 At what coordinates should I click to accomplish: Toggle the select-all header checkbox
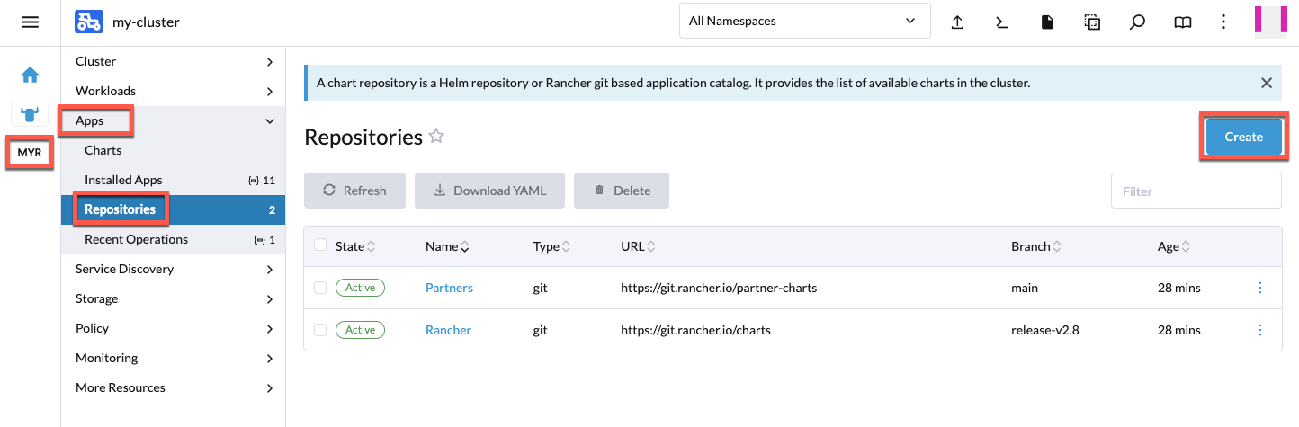point(320,245)
